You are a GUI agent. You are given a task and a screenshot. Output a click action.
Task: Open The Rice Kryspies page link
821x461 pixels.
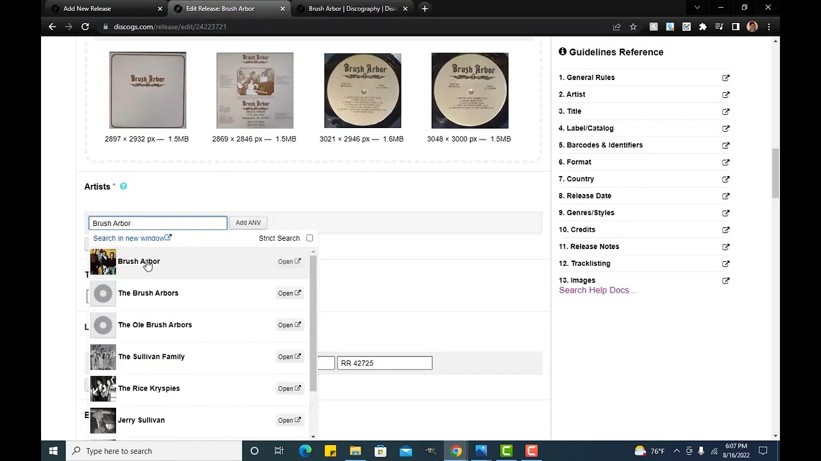coord(289,389)
